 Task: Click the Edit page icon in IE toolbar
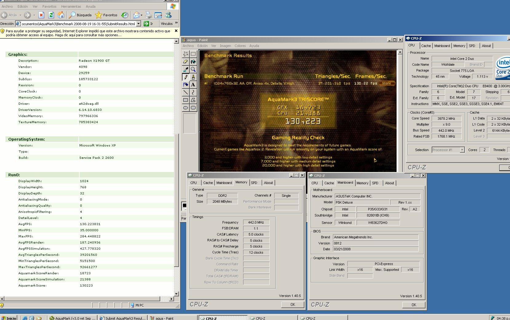pos(158,15)
